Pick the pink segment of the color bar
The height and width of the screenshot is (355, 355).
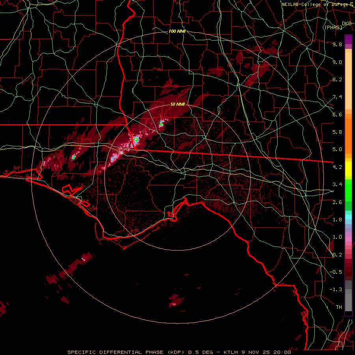[x=348, y=239]
